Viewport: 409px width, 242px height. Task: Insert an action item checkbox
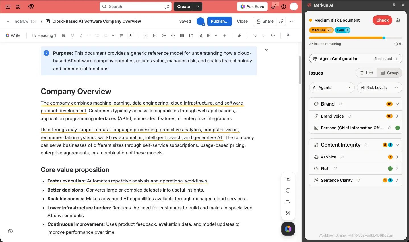click(x=146, y=35)
